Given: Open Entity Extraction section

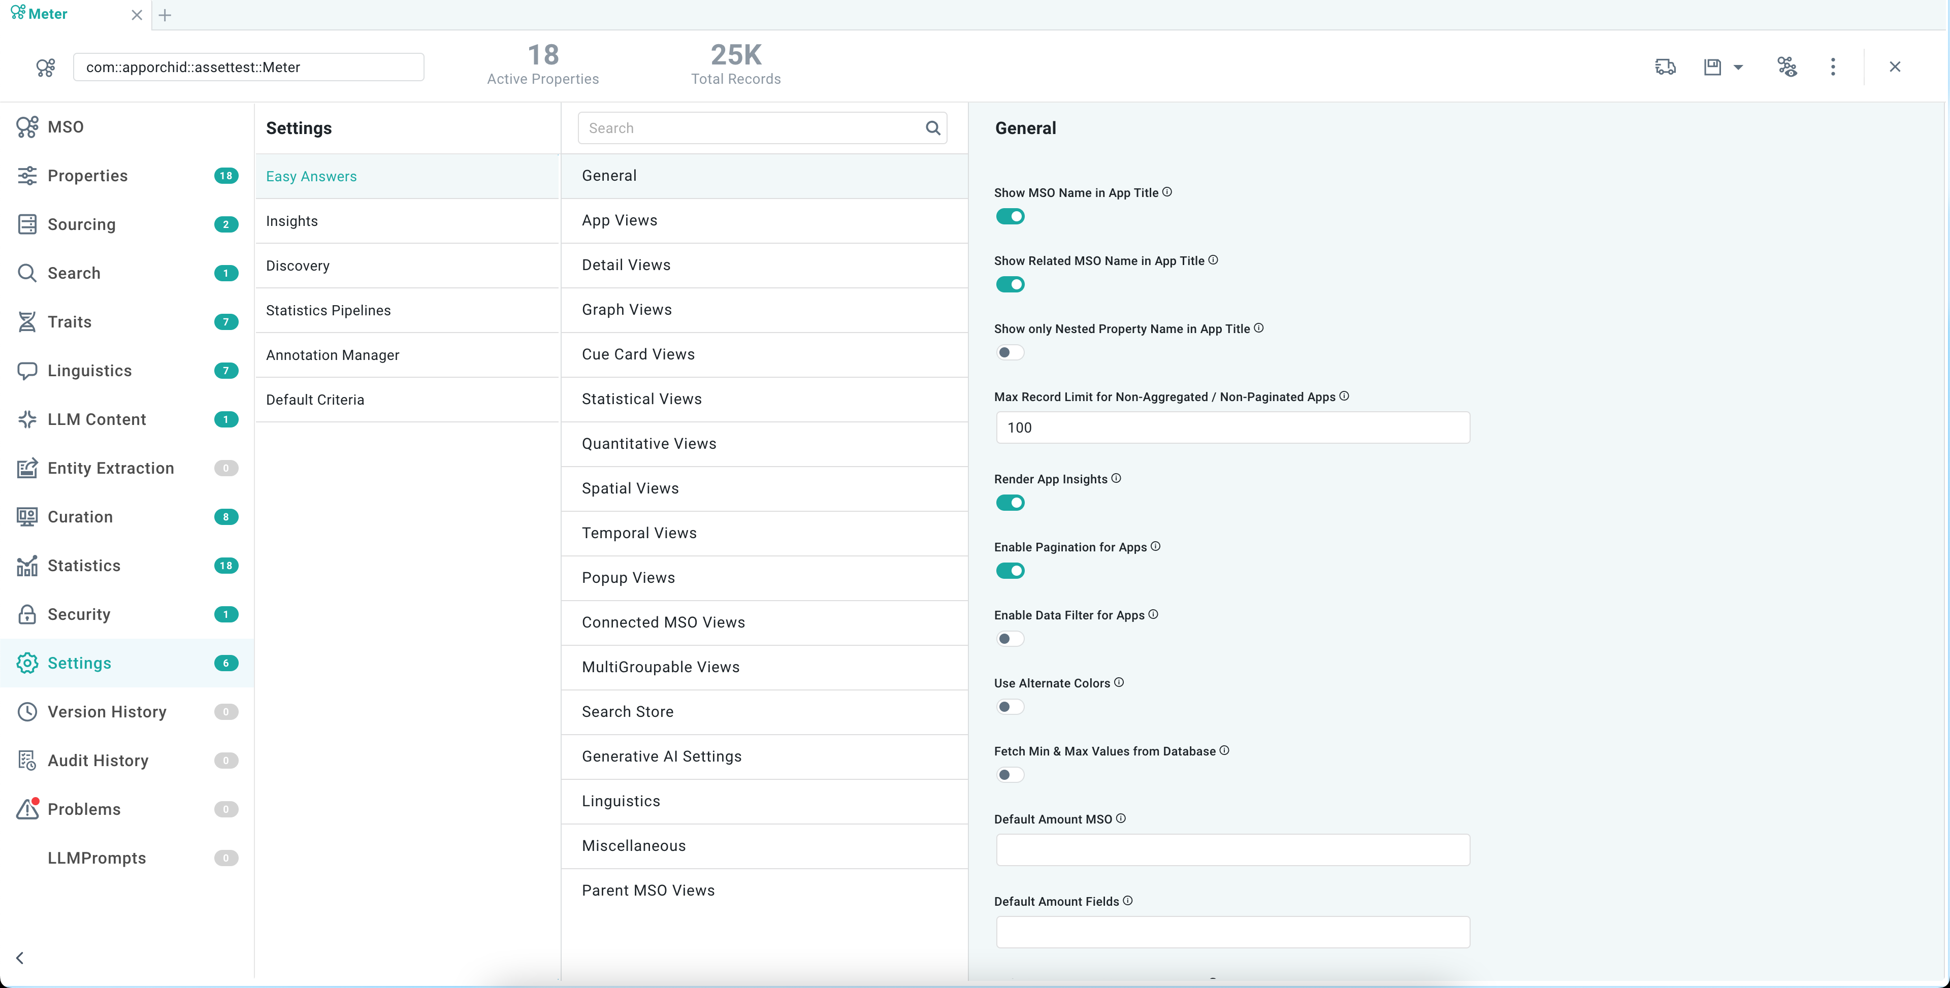Looking at the screenshot, I should pos(111,468).
